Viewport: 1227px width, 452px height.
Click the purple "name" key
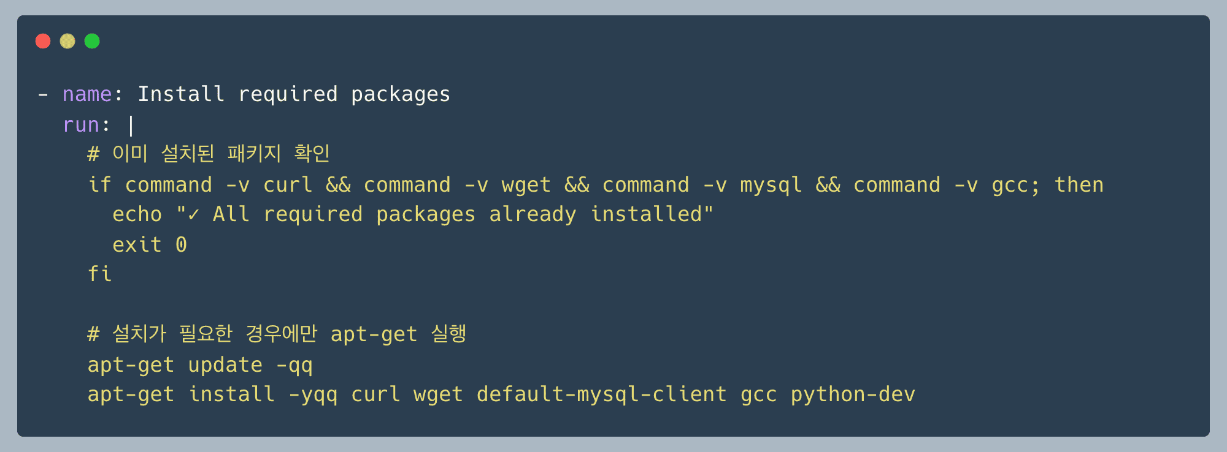click(87, 94)
